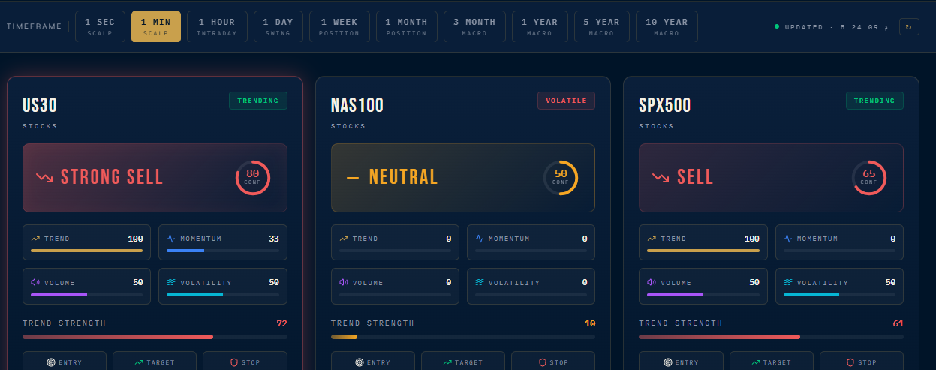Viewport: 936px width, 370px height.
Task: Switch to 1 HOUR intraday timeframe
Action: coord(217,26)
